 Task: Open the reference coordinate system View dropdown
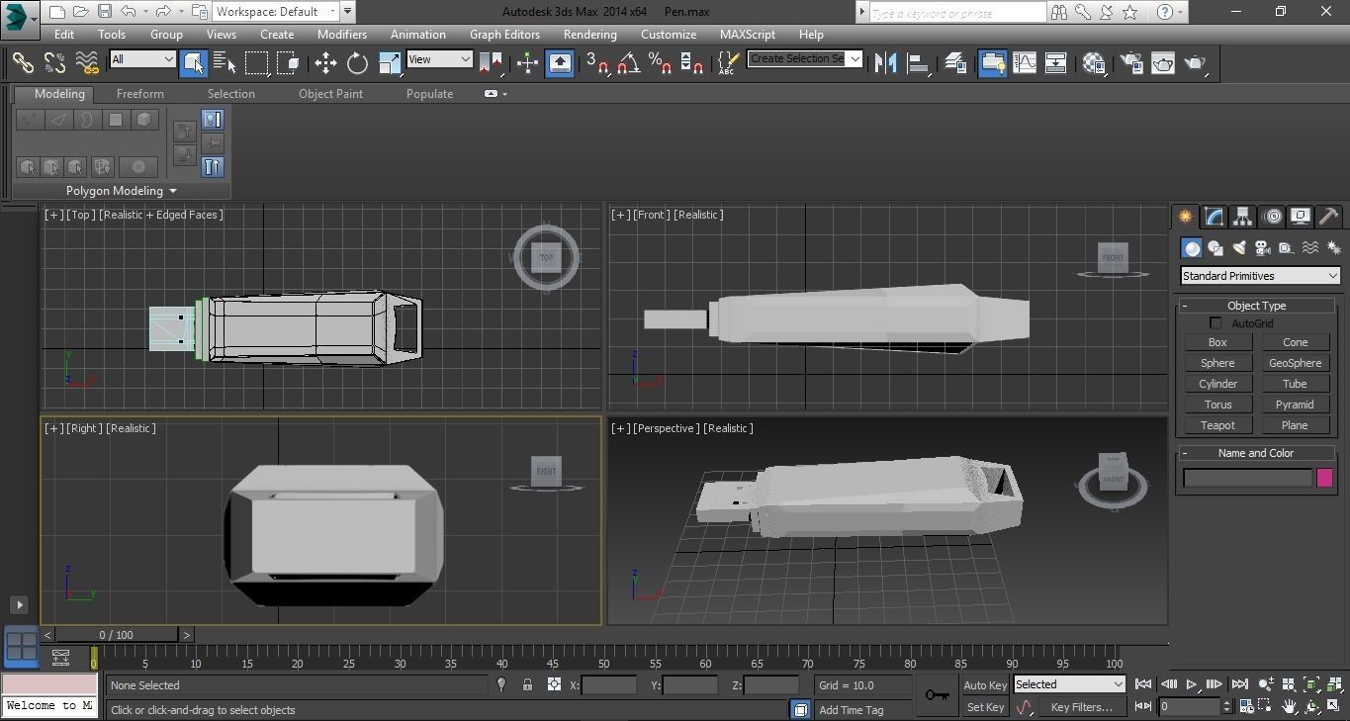coord(439,59)
